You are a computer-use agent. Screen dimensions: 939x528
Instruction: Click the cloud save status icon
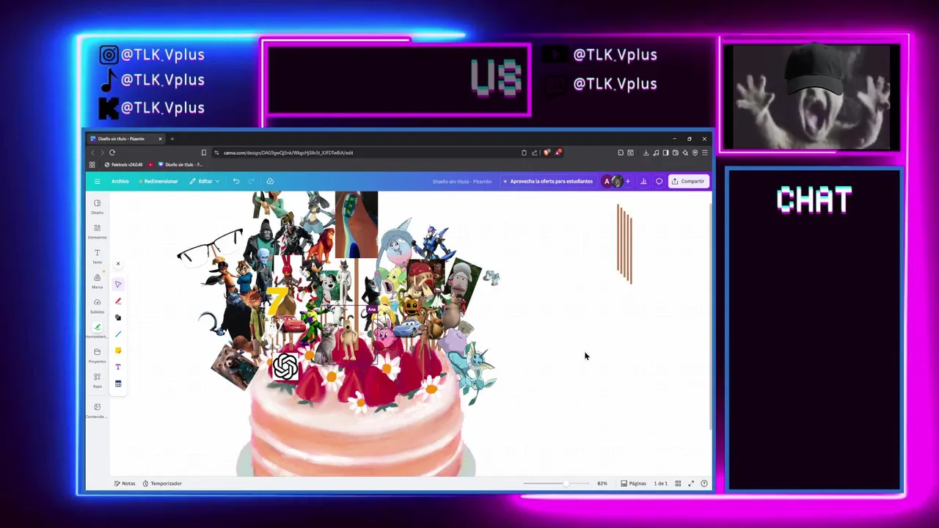[x=270, y=181]
